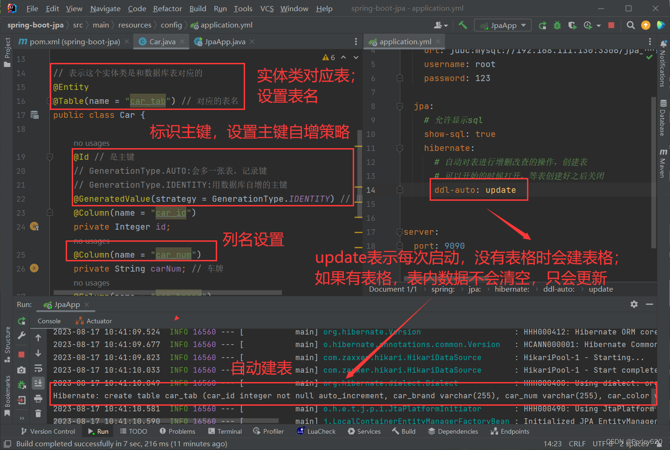Stop JpaApp in the Run panel

point(21,355)
